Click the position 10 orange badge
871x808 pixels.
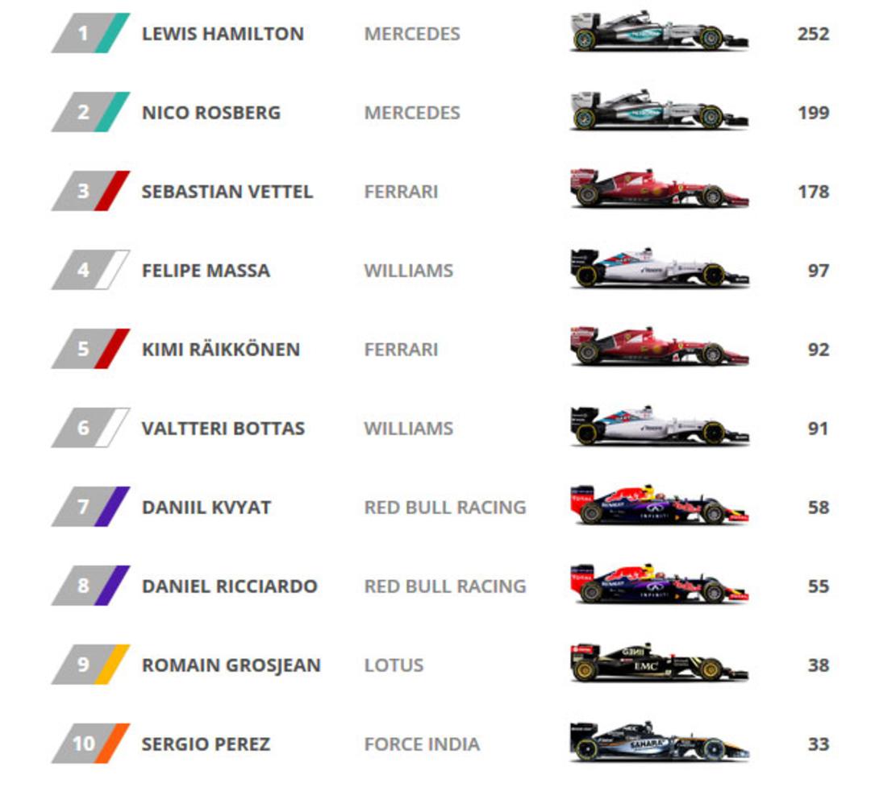coord(90,743)
